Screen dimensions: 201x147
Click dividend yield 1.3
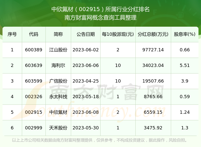(185, 128)
